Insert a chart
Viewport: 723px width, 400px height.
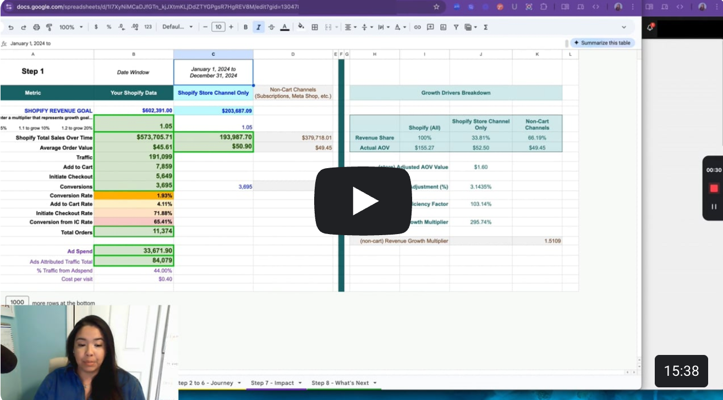click(443, 27)
